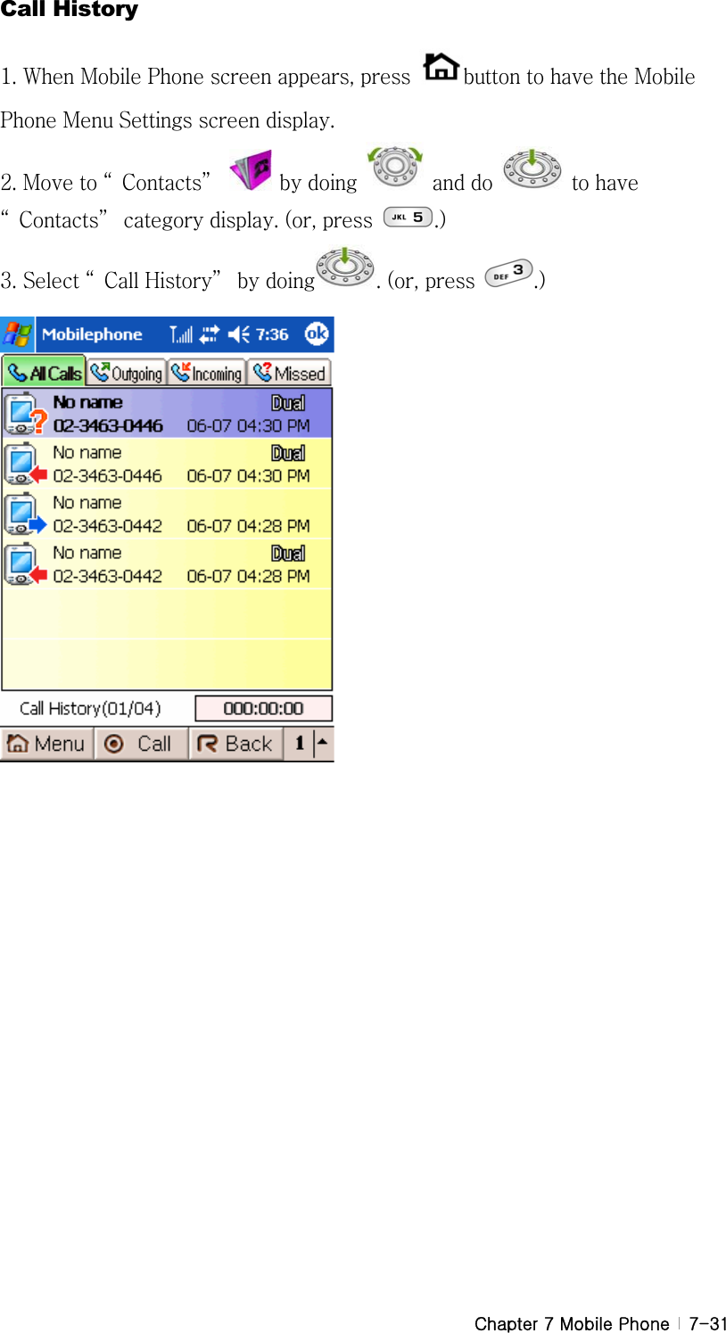Click Dual badge on last 04:28 PM row
Image resolution: width=726 pixels, height=1333 pixels.
click(x=288, y=554)
